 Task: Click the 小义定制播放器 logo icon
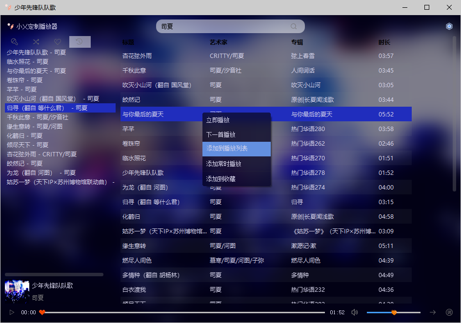10,26
